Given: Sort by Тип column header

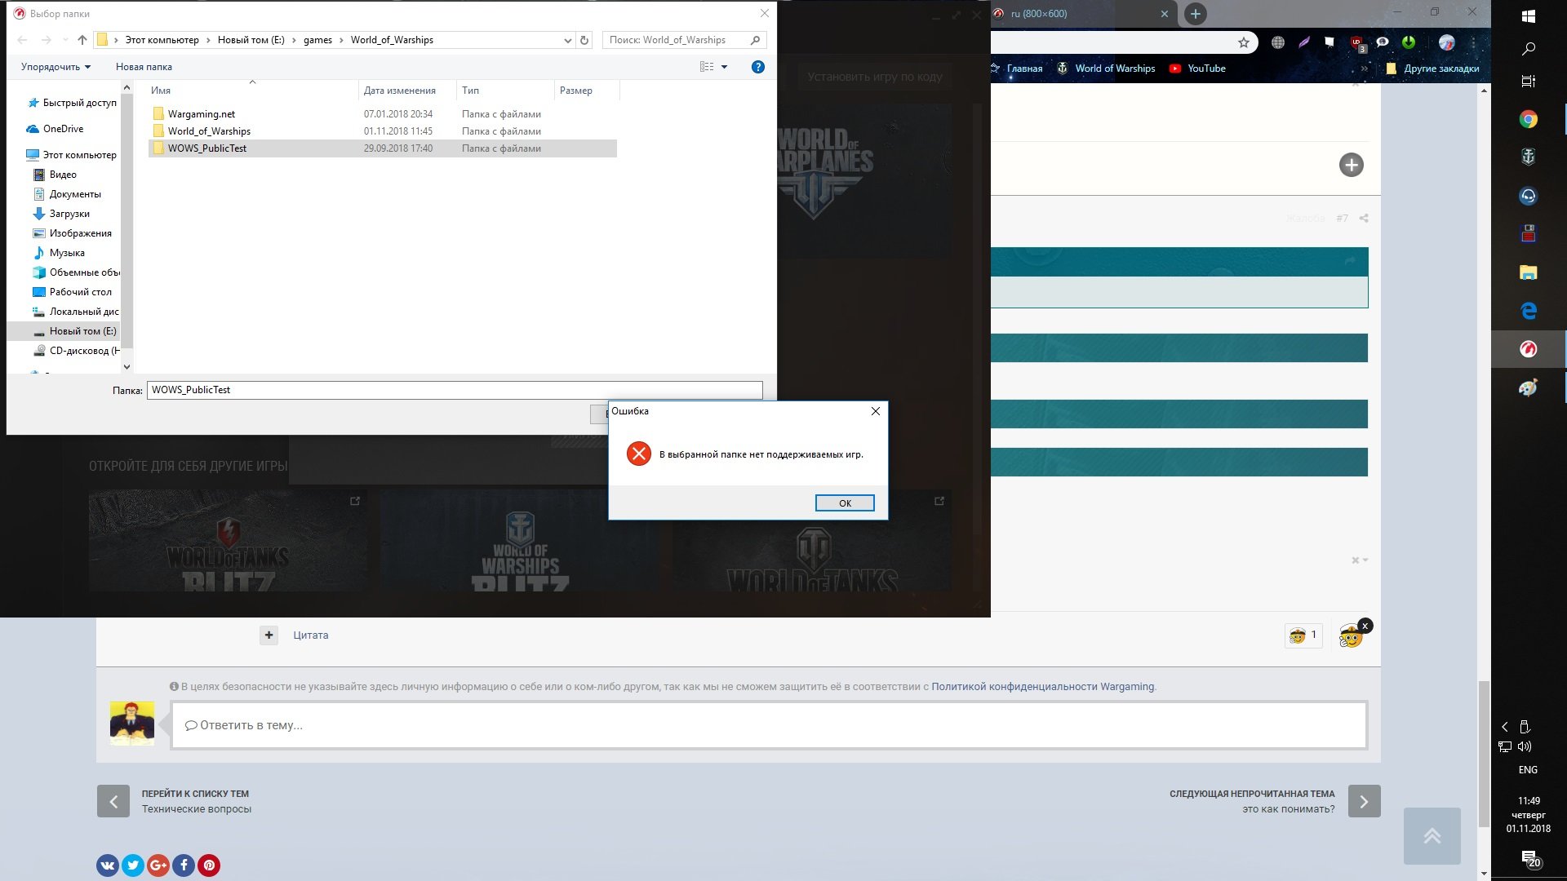Looking at the screenshot, I should (470, 91).
